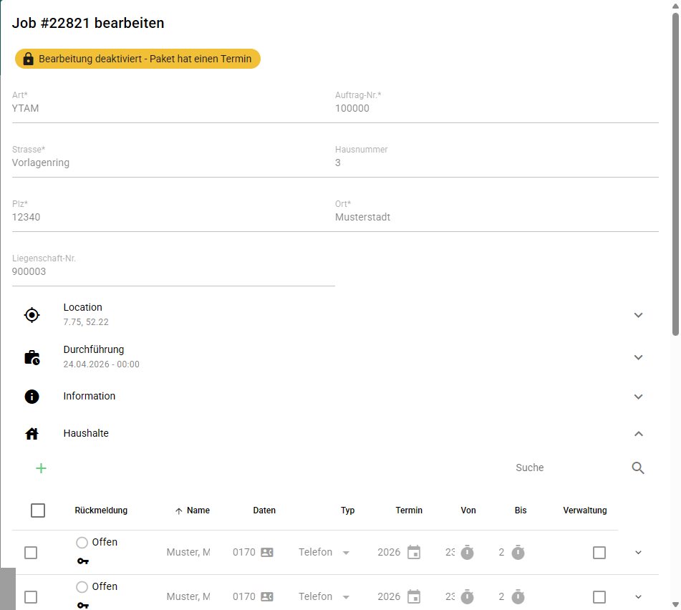Click the Bis timer icon in the first row
Viewport: 681px width, 610px height.
tap(518, 552)
